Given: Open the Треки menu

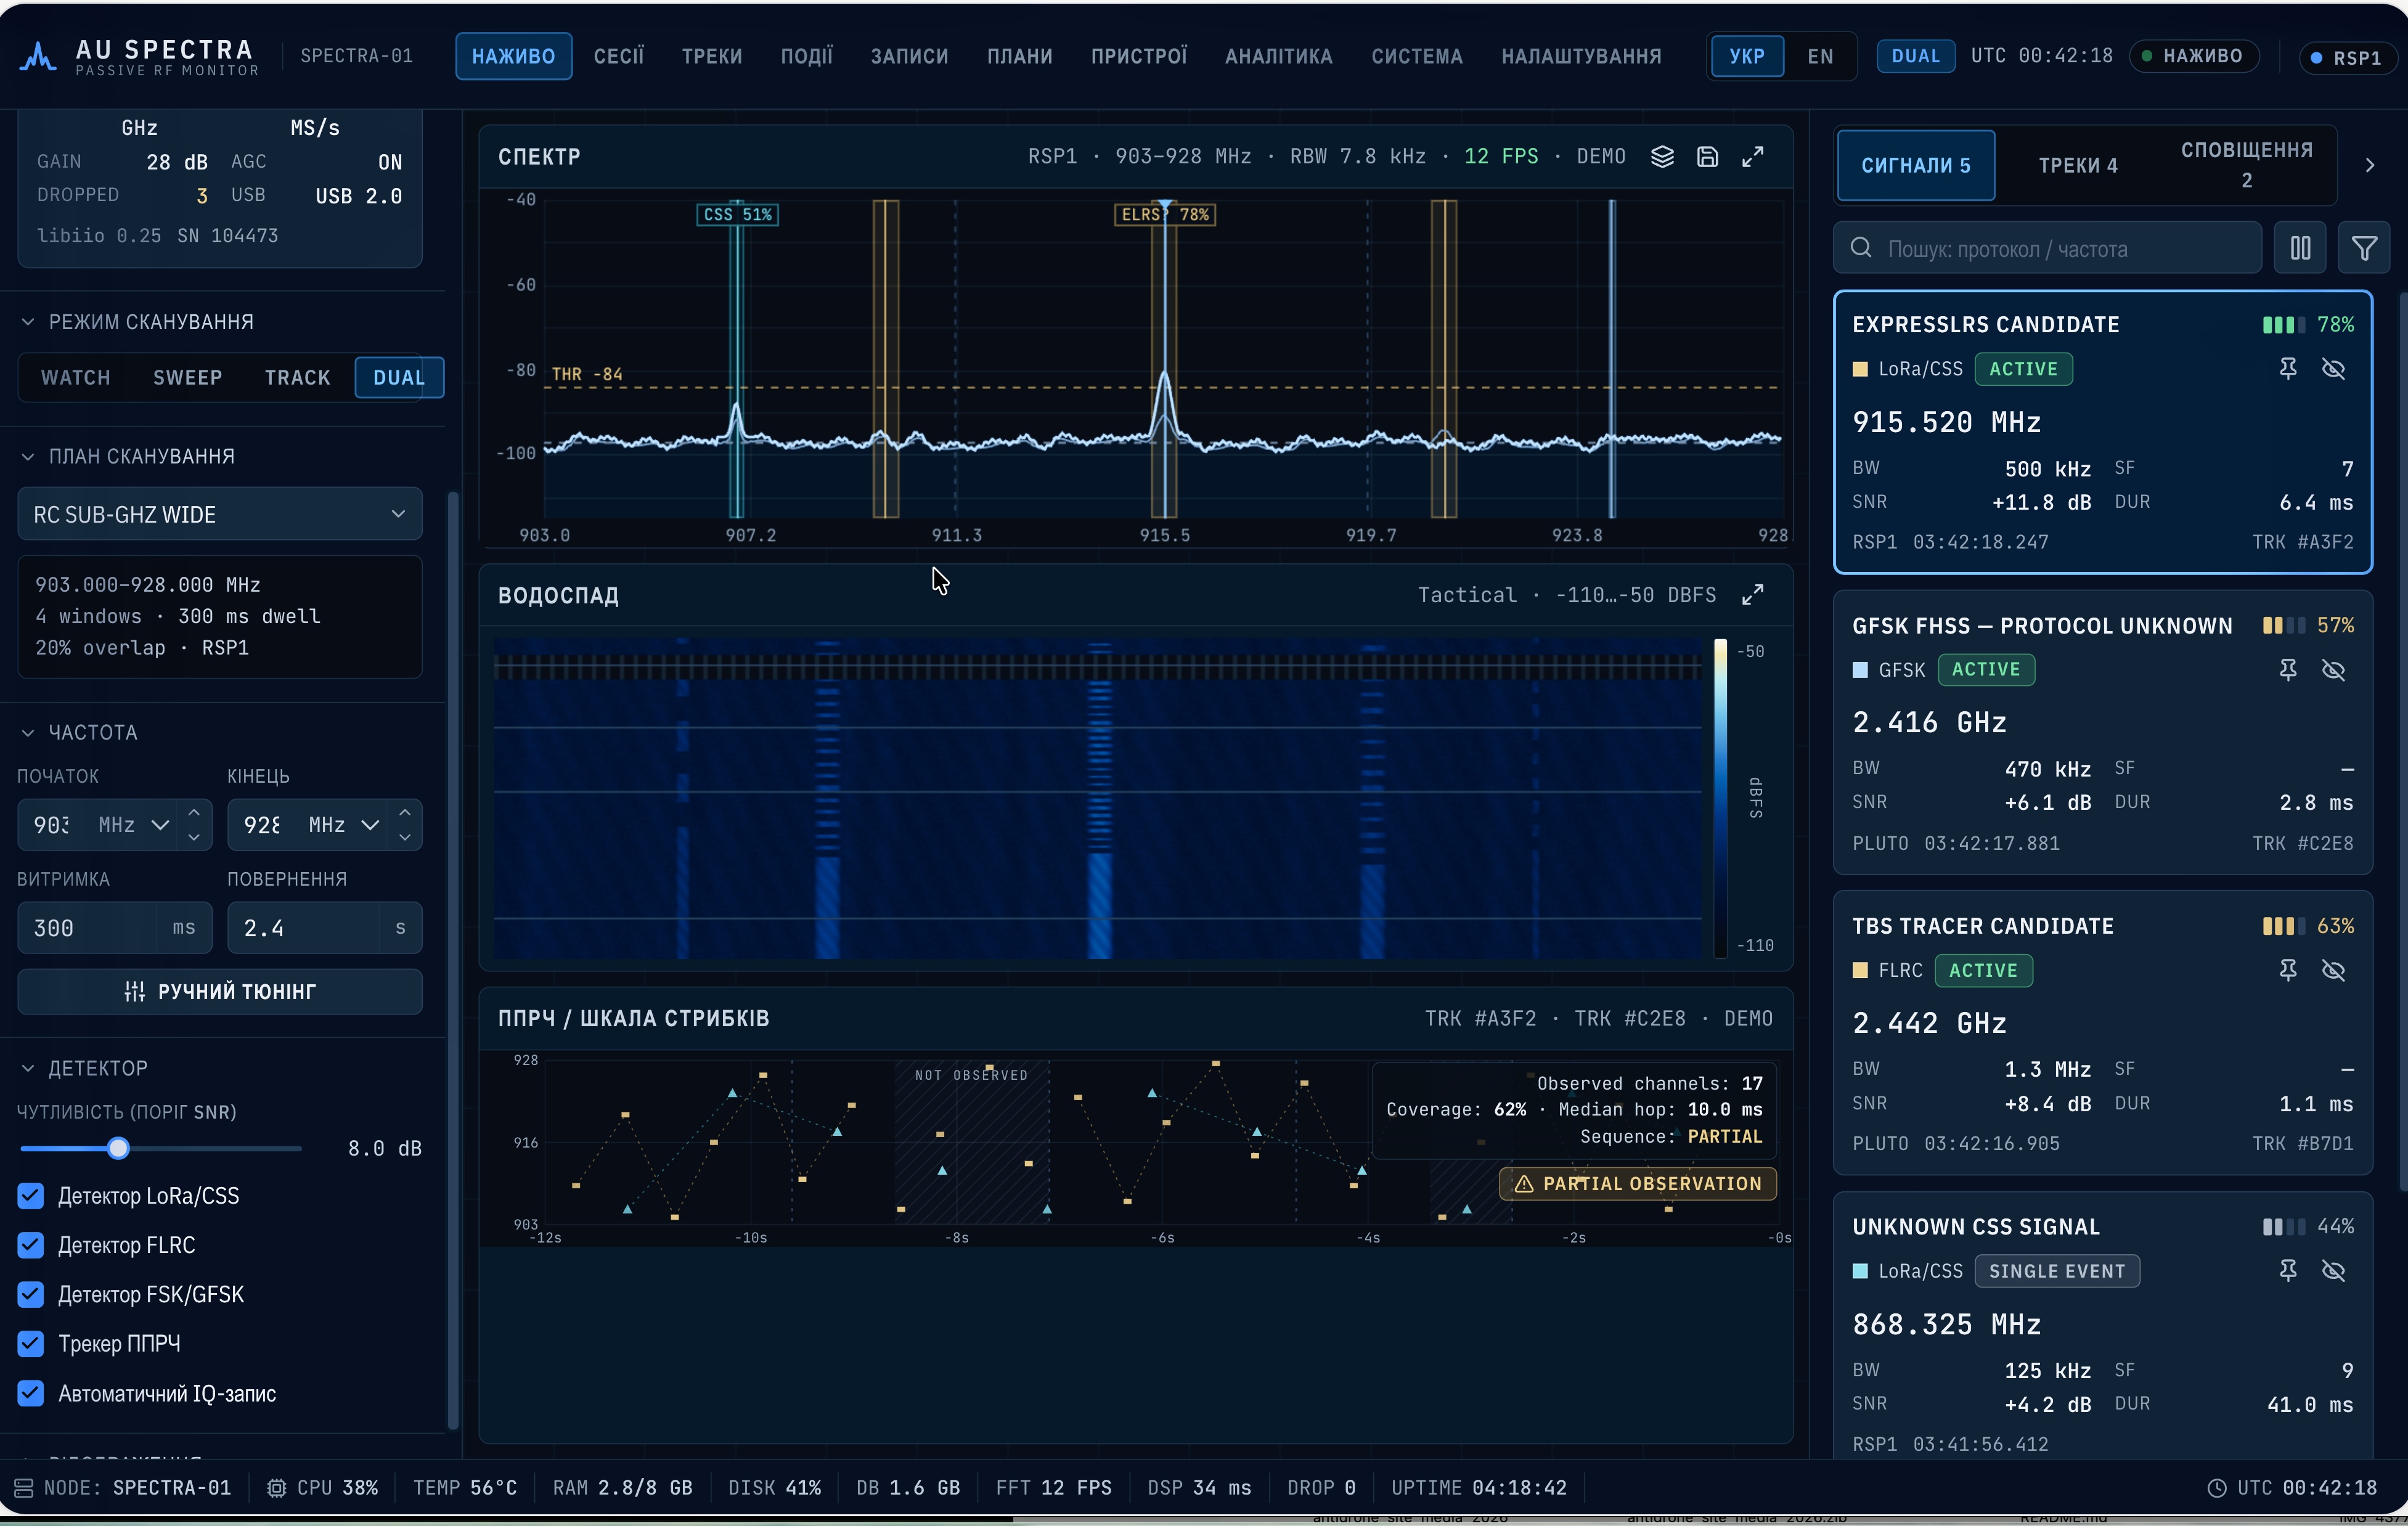Looking at the screenshot, I should click(712, 56).
